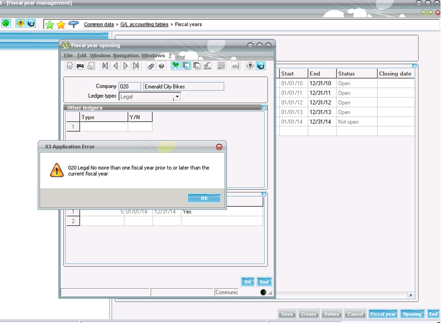The image size is (441, 323).
Task: Go to next record using the toolbar arrow
Action: 126,66
